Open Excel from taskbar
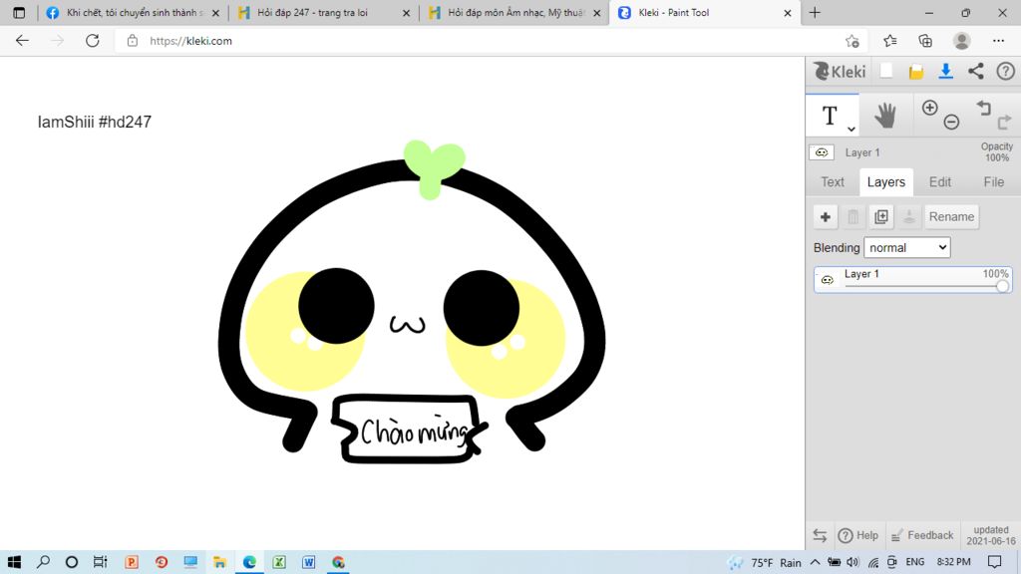1021x574 pixels. 279,562
